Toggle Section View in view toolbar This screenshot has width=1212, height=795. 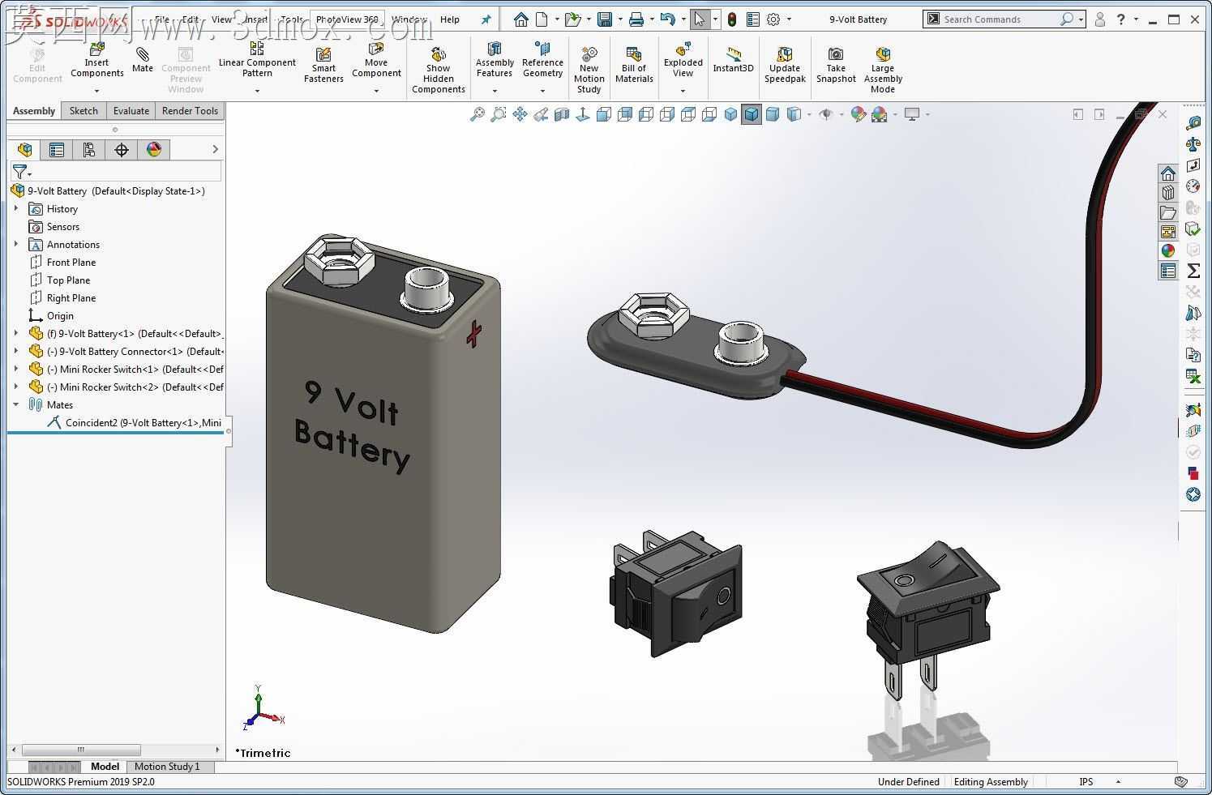(x=562, y=114)
